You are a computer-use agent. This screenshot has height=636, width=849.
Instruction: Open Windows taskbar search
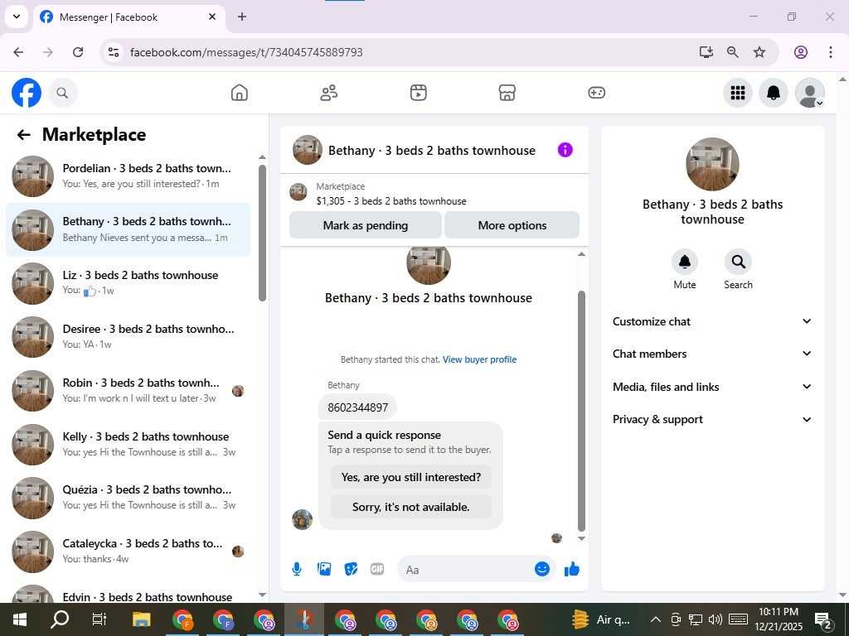pos(60,619)
